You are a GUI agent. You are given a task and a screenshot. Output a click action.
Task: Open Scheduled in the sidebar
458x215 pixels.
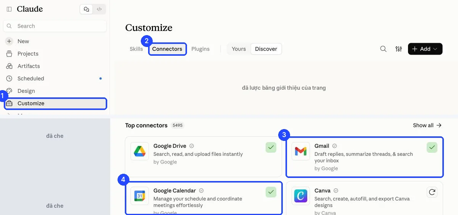point(55,78)
